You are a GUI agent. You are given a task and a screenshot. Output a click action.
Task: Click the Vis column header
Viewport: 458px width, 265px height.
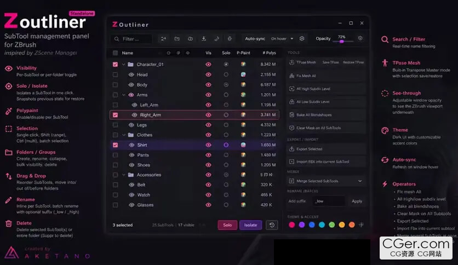[x=208, y=53]
